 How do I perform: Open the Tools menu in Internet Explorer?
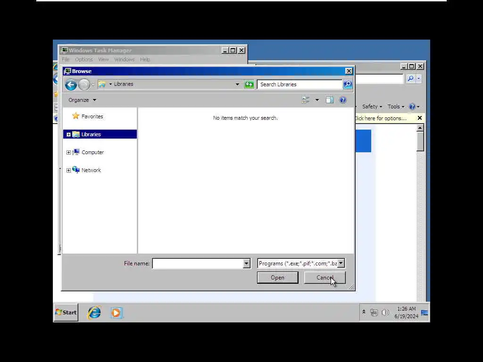click(396, 107)
